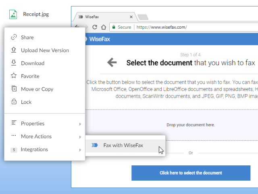Viewport: 258px width, 194px height.
Task: Click browser forward arrow
Action: point(86,27)
